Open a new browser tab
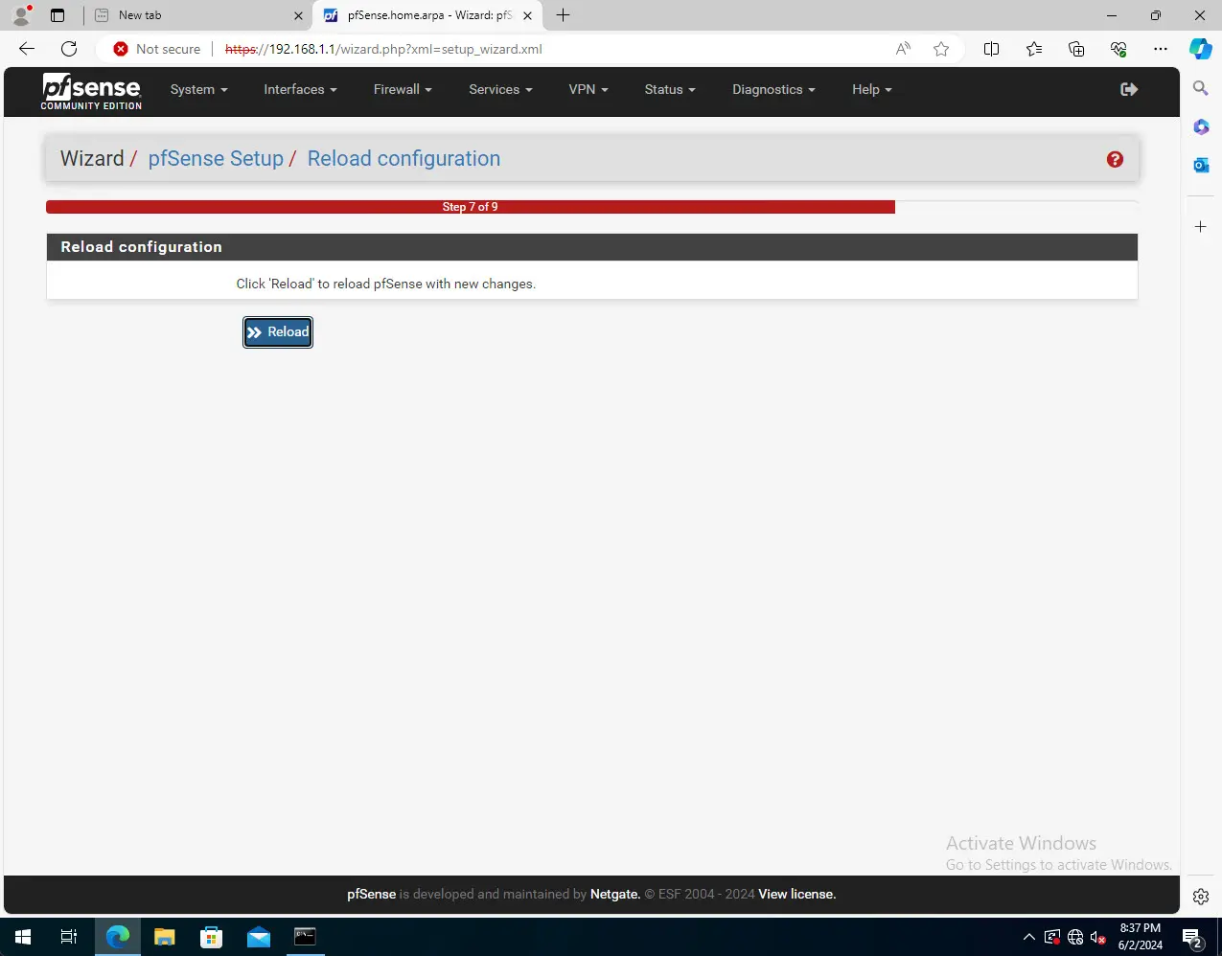This screenshot has height=956, width=1222. 563,15
